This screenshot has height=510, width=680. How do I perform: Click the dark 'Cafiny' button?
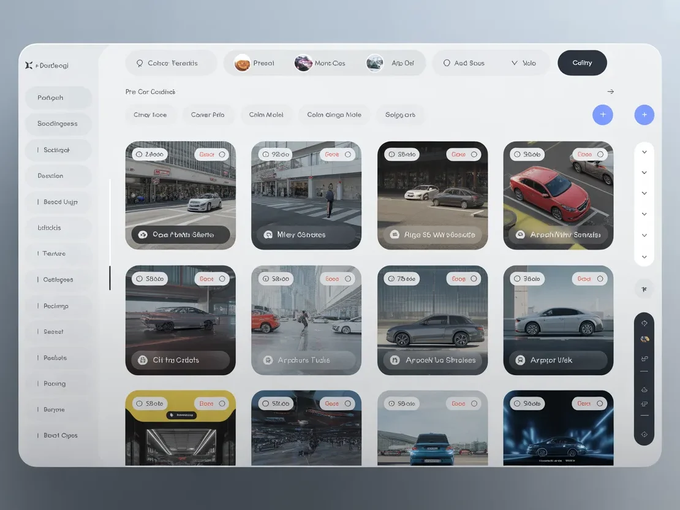pos(582,63)
